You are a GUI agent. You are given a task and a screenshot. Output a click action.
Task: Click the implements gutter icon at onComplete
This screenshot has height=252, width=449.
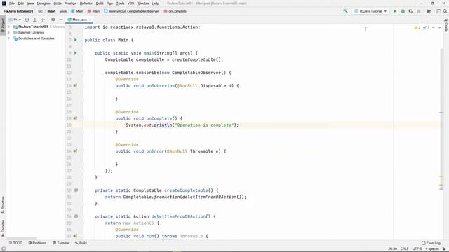pyautogui.click(x=75, y=118)
